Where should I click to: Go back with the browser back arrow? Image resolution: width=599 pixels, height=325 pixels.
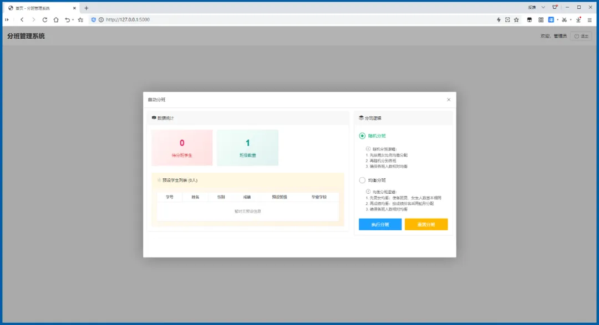[22, 19]
